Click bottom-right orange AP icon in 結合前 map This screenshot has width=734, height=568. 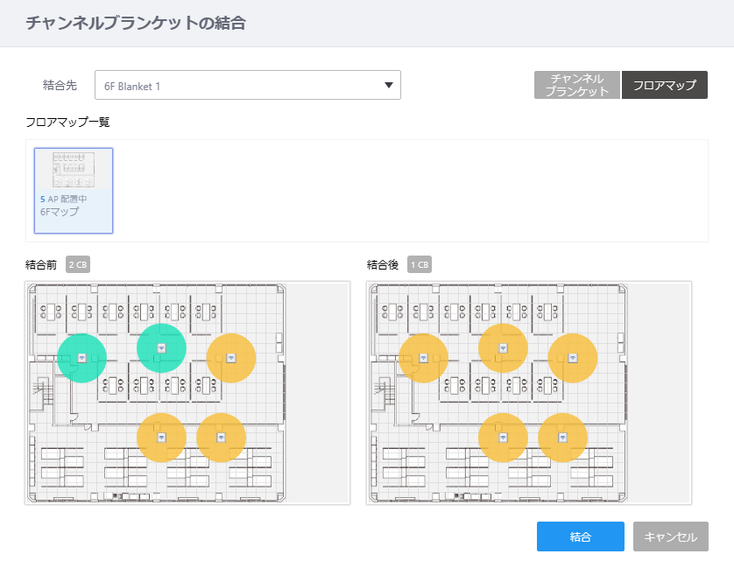pyautogui.click(x=221, y=438)
